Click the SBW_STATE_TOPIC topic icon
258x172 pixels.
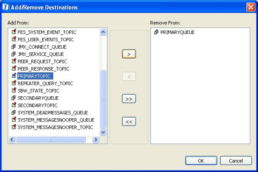click(14, 90)
